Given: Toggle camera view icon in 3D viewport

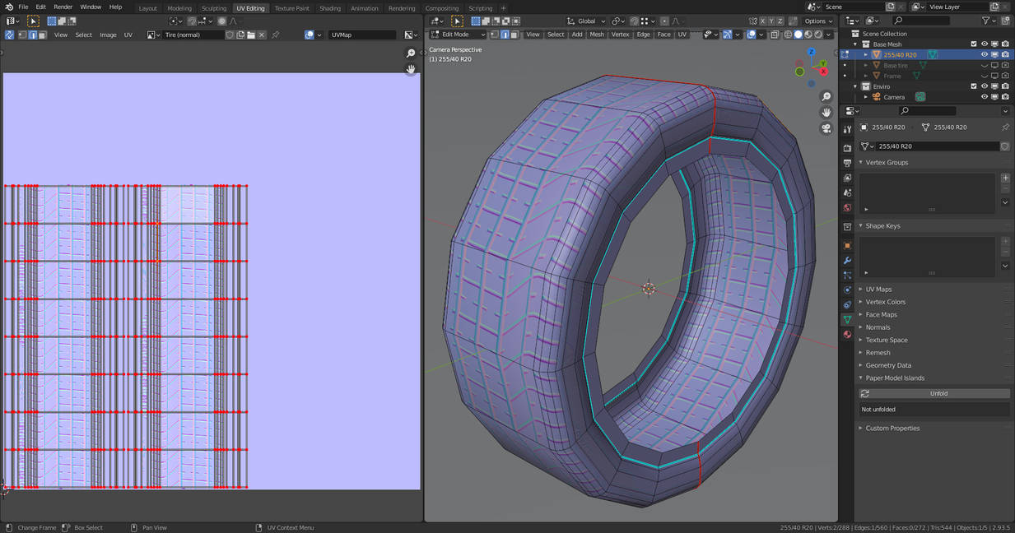Looking at the screenshot, I should click(826, 128).
